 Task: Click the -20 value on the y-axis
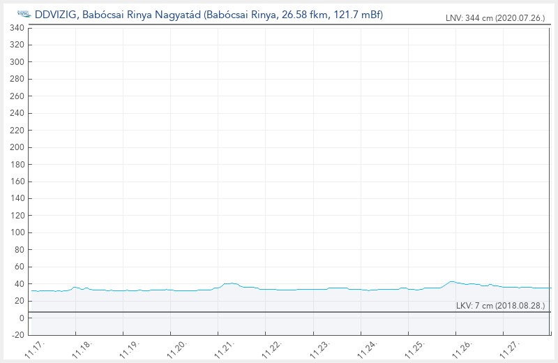coord(17,335)
